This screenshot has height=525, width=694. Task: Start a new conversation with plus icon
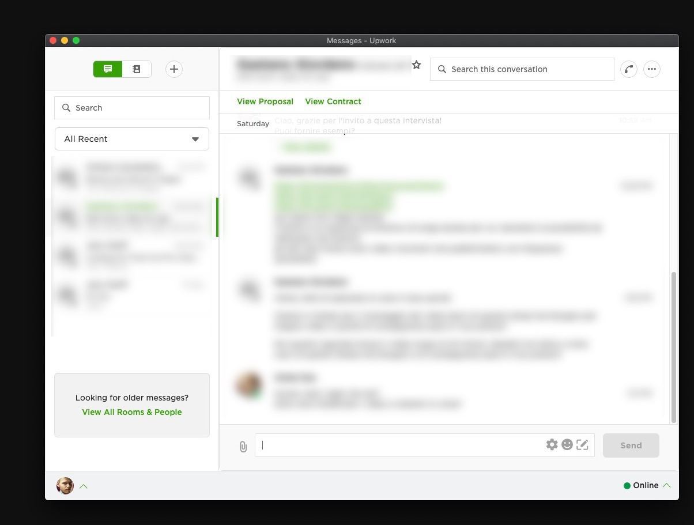point(173,69)
